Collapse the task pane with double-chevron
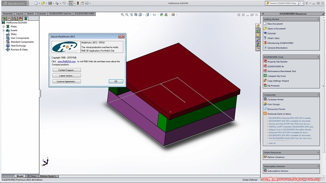The width and height of the screenshot is (326, 183). (x=263, y=14)
